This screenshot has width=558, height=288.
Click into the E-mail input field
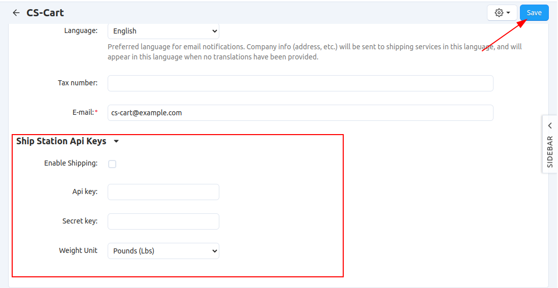[300, 113]
